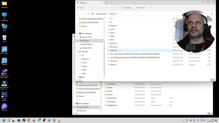Click the delete (trash) toolbar icon
The height and width of the screenshot is (123, 219).
117,8
